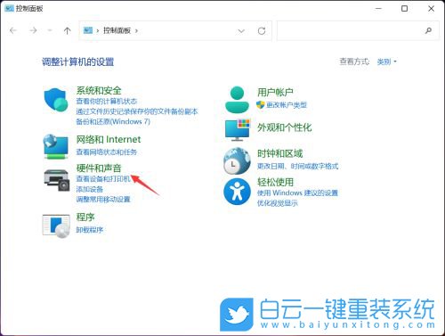Maximize the Control Panel window
The height and width of the screenshot is (336, 445).
pyautogui.click(x=405, y=9)
